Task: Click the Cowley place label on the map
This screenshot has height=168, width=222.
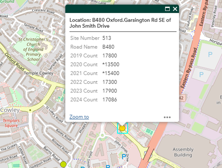Action: [x=10, y=110]
